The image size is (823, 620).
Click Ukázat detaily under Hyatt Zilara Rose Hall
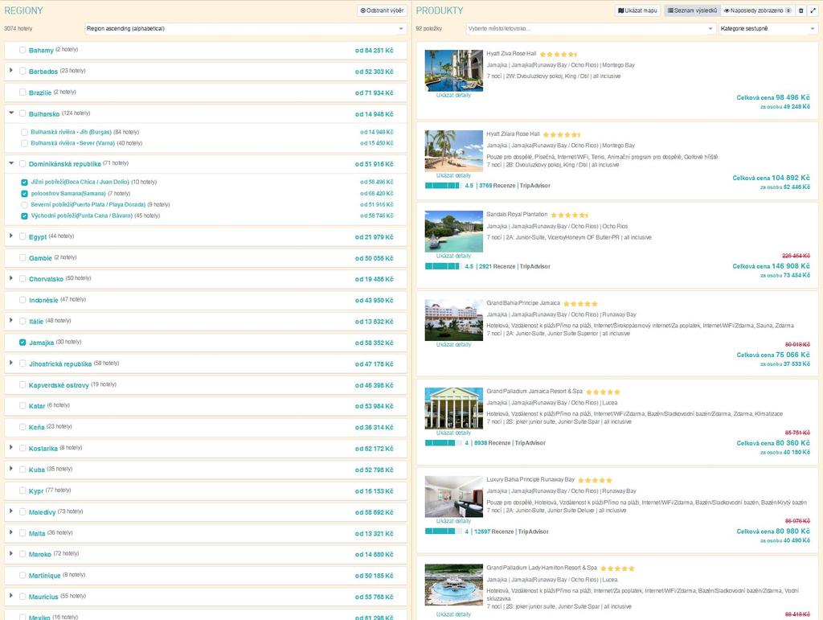coord(453,176)
